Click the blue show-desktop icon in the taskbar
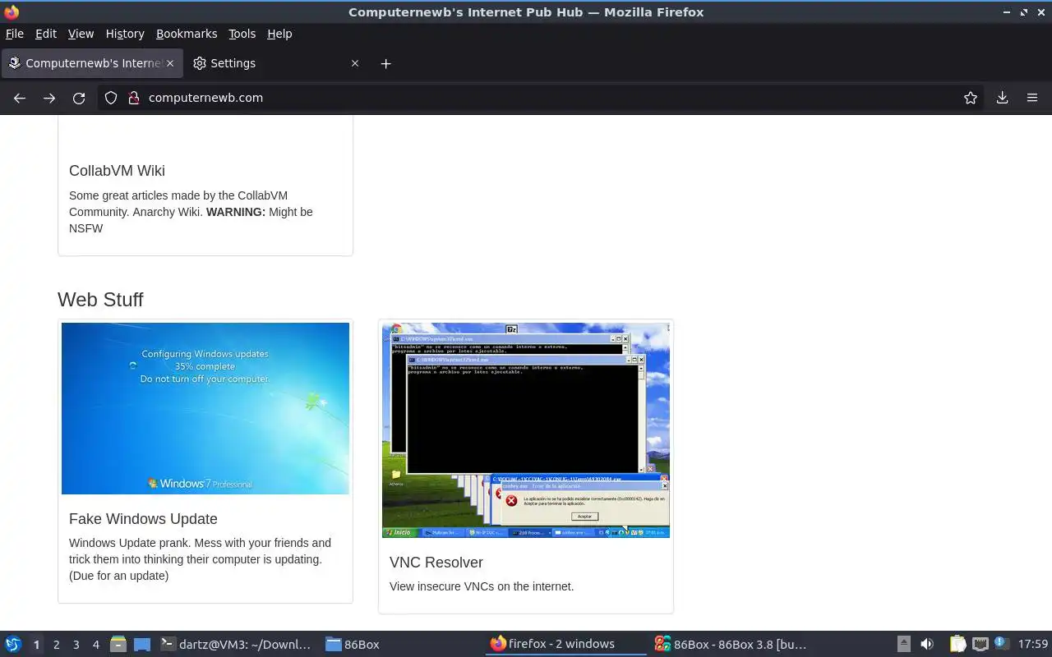 pyautogui.click(x=142, y=645)
